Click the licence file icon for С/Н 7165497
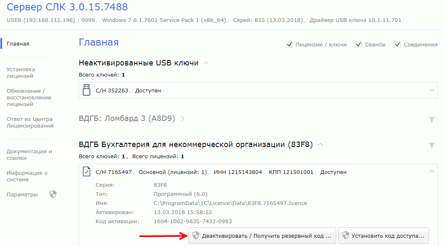Screen dimensions: 443x246 point(87,171)
